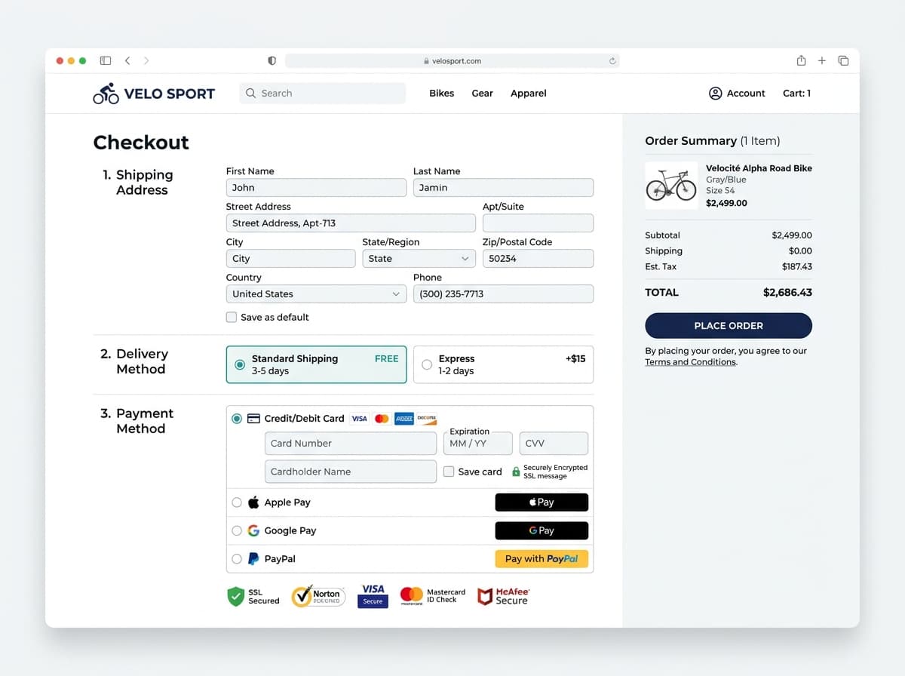Open the Apparel menu

[529, 94]
